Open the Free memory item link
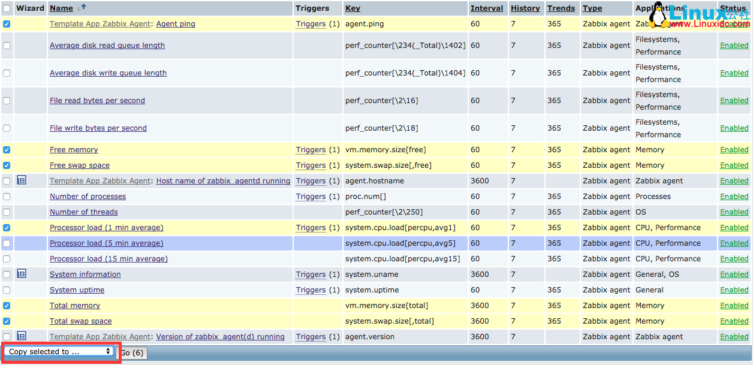Screen dimensions: 753x365 point(74,150)
